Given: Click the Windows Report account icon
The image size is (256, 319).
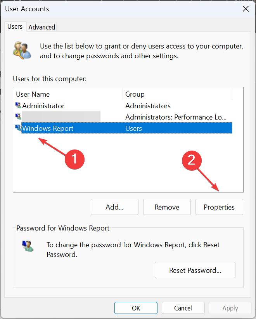Looking at the screenshot, I should 18,128.
